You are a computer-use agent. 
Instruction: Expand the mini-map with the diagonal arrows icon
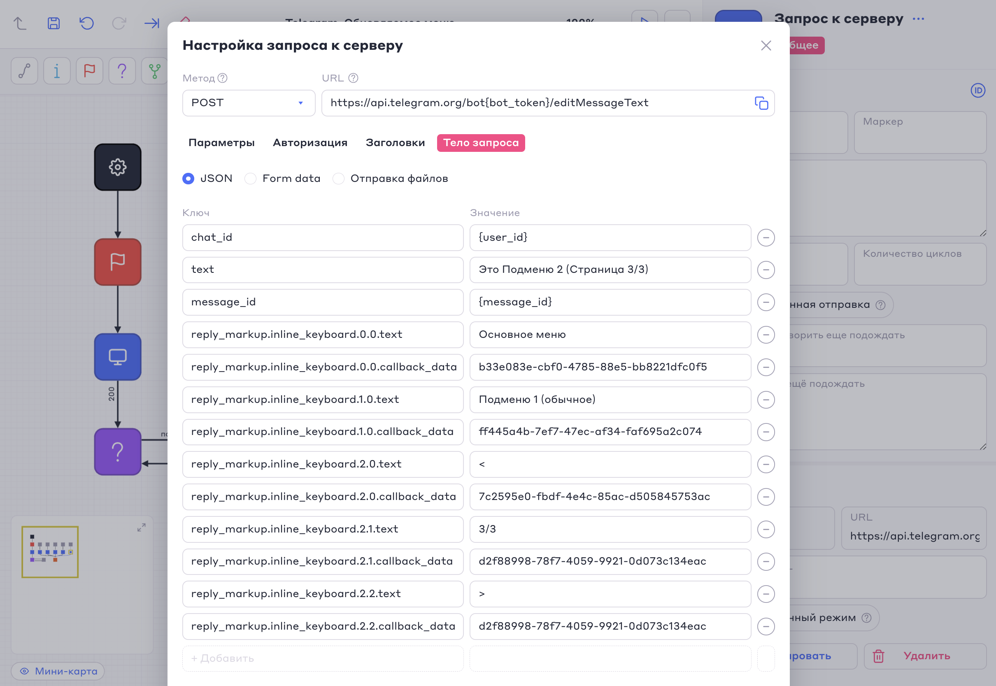click(142, 528)
